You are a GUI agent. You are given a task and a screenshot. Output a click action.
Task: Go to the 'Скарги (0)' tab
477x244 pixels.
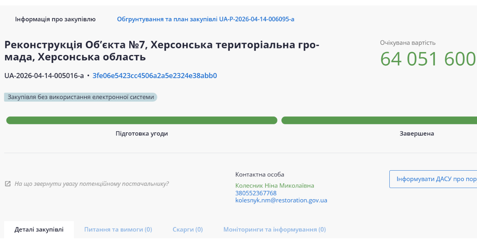[188, 230]
